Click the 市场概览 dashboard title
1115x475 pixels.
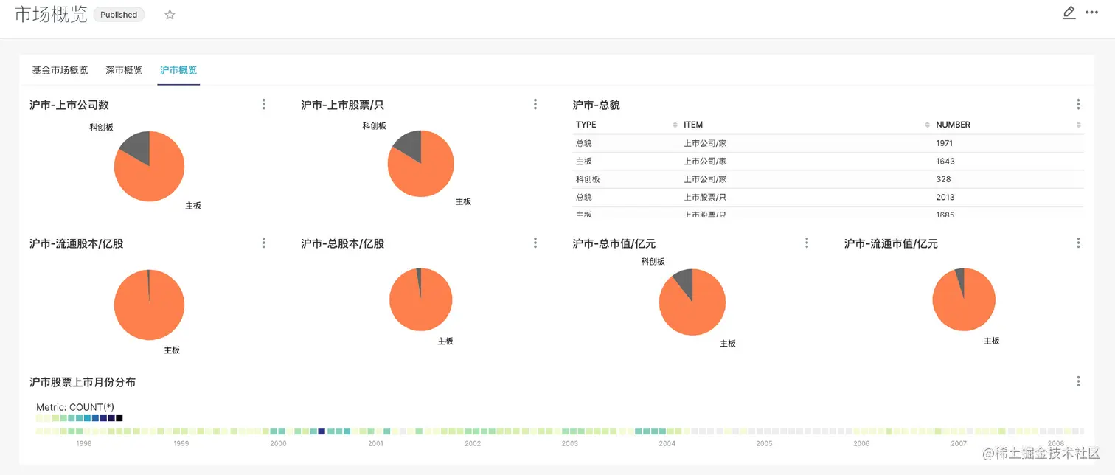(51, 14)
